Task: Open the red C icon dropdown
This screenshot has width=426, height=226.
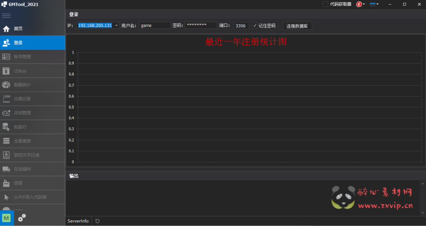Action: [x=360, y=4]
